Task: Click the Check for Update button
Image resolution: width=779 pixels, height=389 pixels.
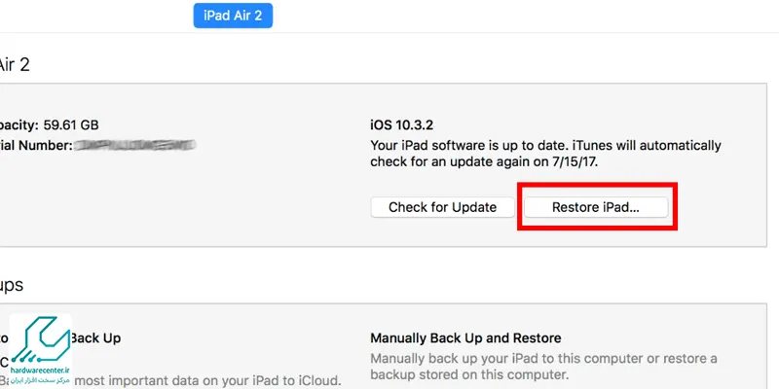Action: click(x=442, y=207)
